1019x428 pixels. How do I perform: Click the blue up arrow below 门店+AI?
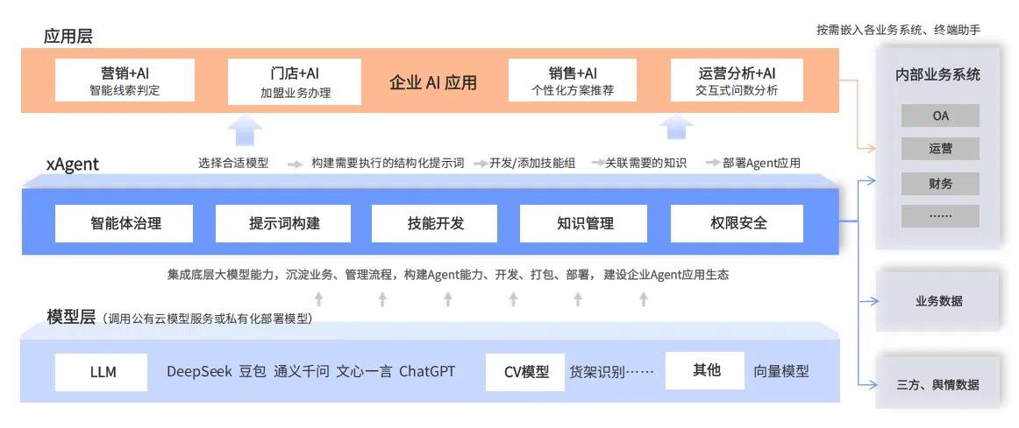click(x=244, y=132)
